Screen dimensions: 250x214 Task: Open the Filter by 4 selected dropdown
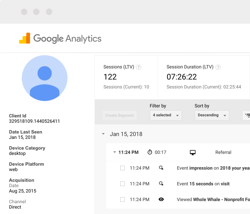coord(166,115)
